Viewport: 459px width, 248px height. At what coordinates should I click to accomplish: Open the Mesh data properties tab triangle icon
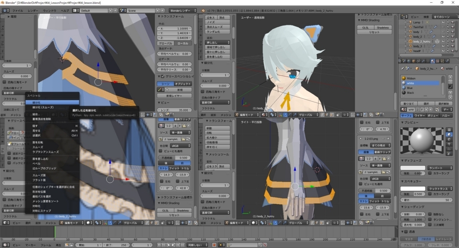click(x=428, y=61)
